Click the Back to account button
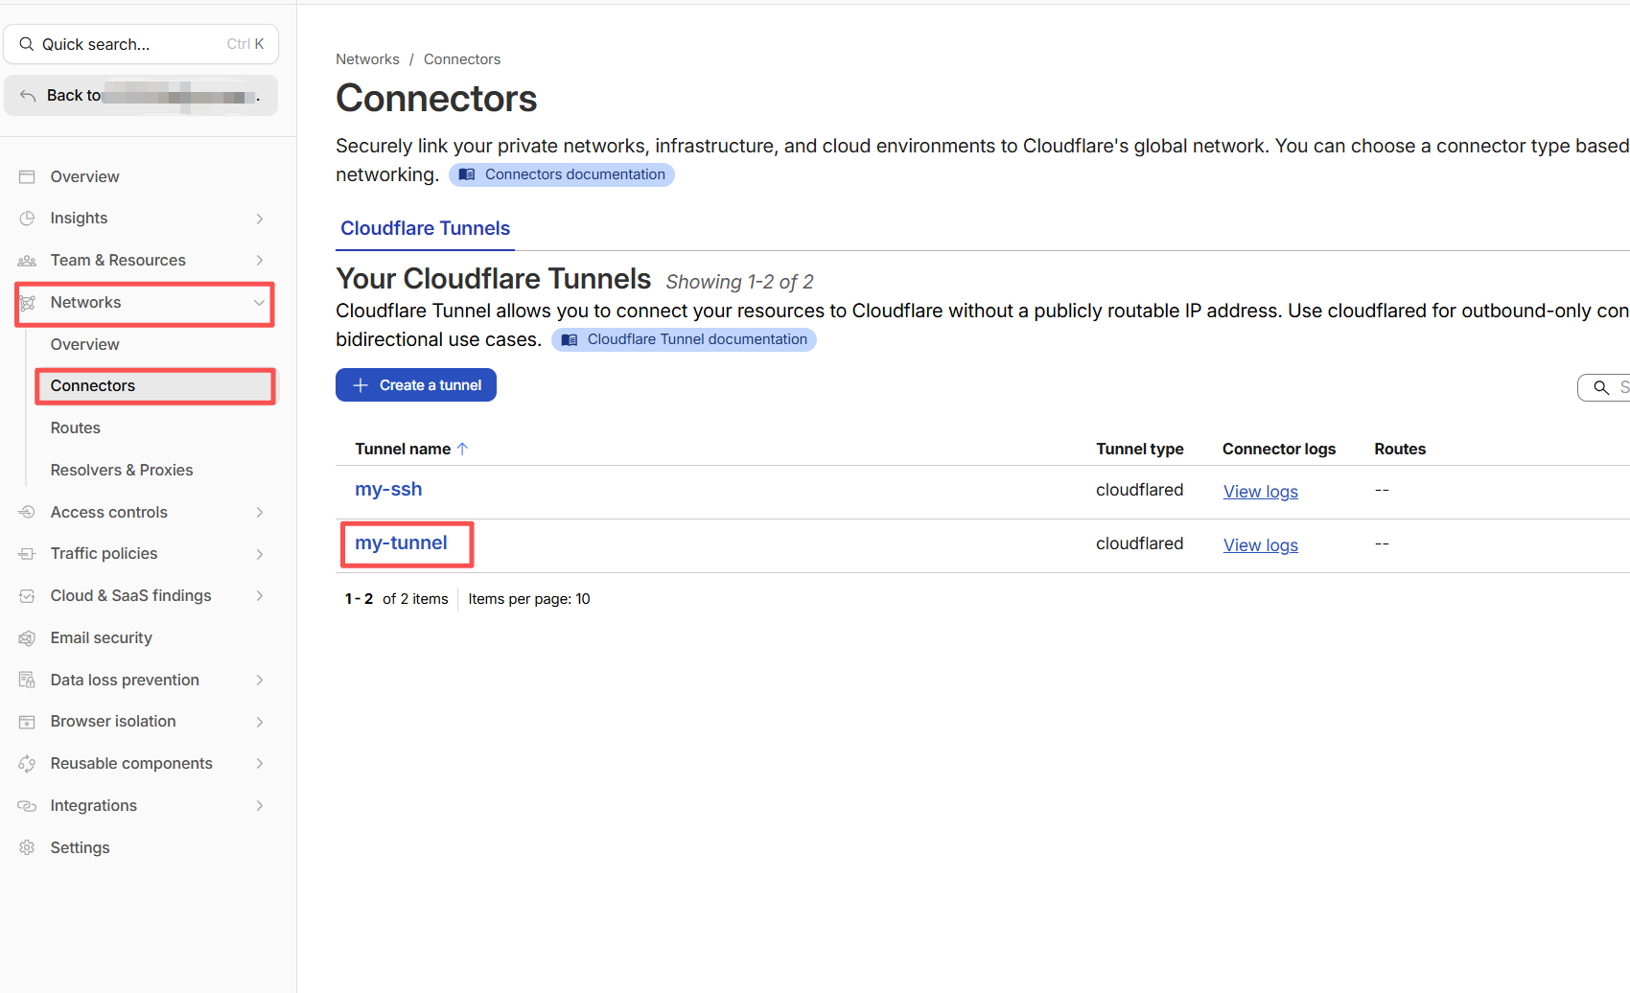Viewport: 1630px width, 993px height. tap(141, 96)
